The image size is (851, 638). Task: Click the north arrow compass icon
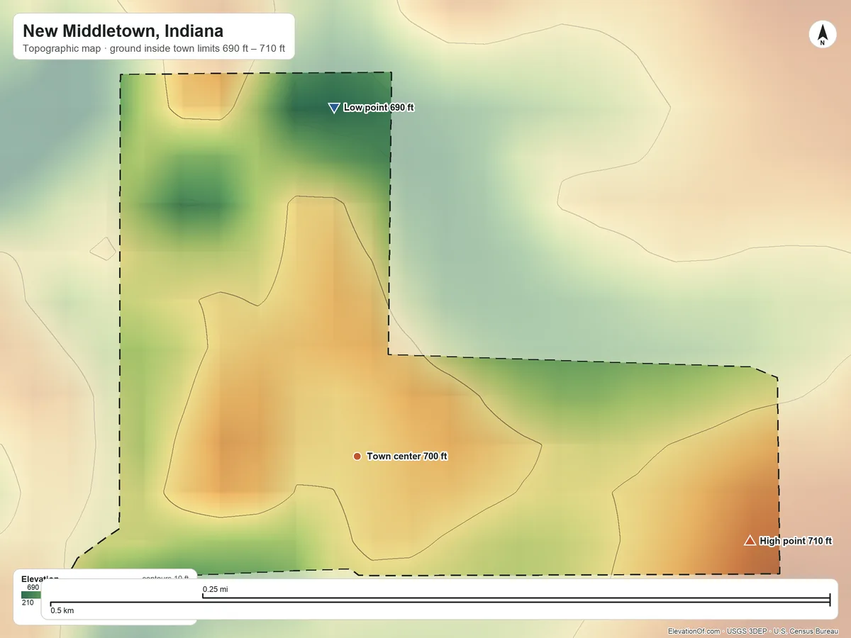(822, 34)
